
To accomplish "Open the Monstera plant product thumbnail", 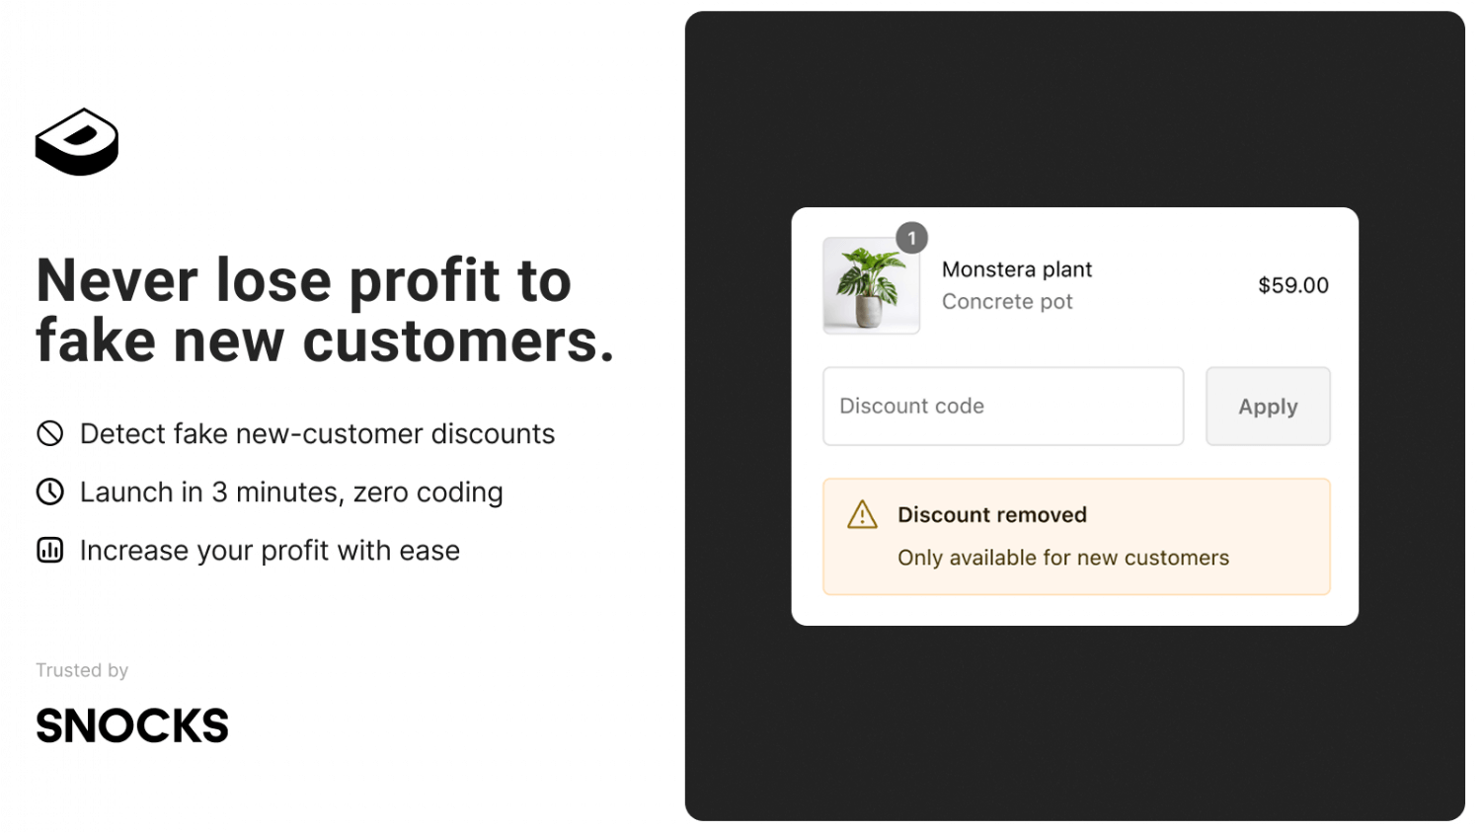I will 871,286.
